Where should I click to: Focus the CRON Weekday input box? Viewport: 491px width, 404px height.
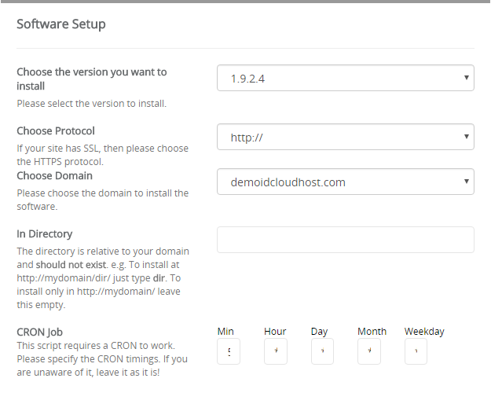point(416,351)
